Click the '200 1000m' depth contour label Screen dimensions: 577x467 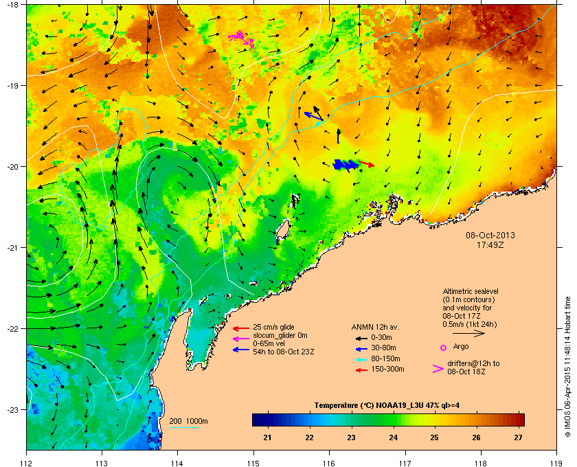[x=188, y=422]
